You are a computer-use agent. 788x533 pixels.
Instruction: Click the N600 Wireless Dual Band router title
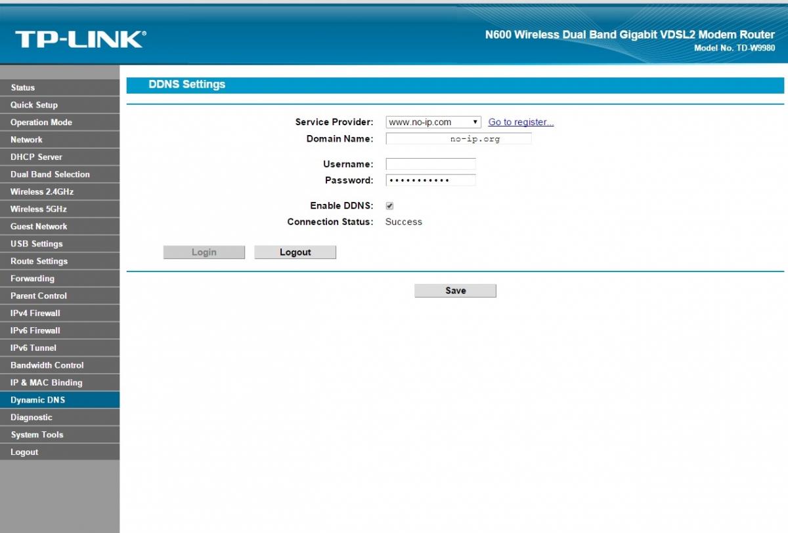pyautogui.click(x=630, y=35)
